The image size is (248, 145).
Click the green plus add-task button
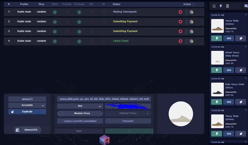pyautogui.click(x=129, y=131)
